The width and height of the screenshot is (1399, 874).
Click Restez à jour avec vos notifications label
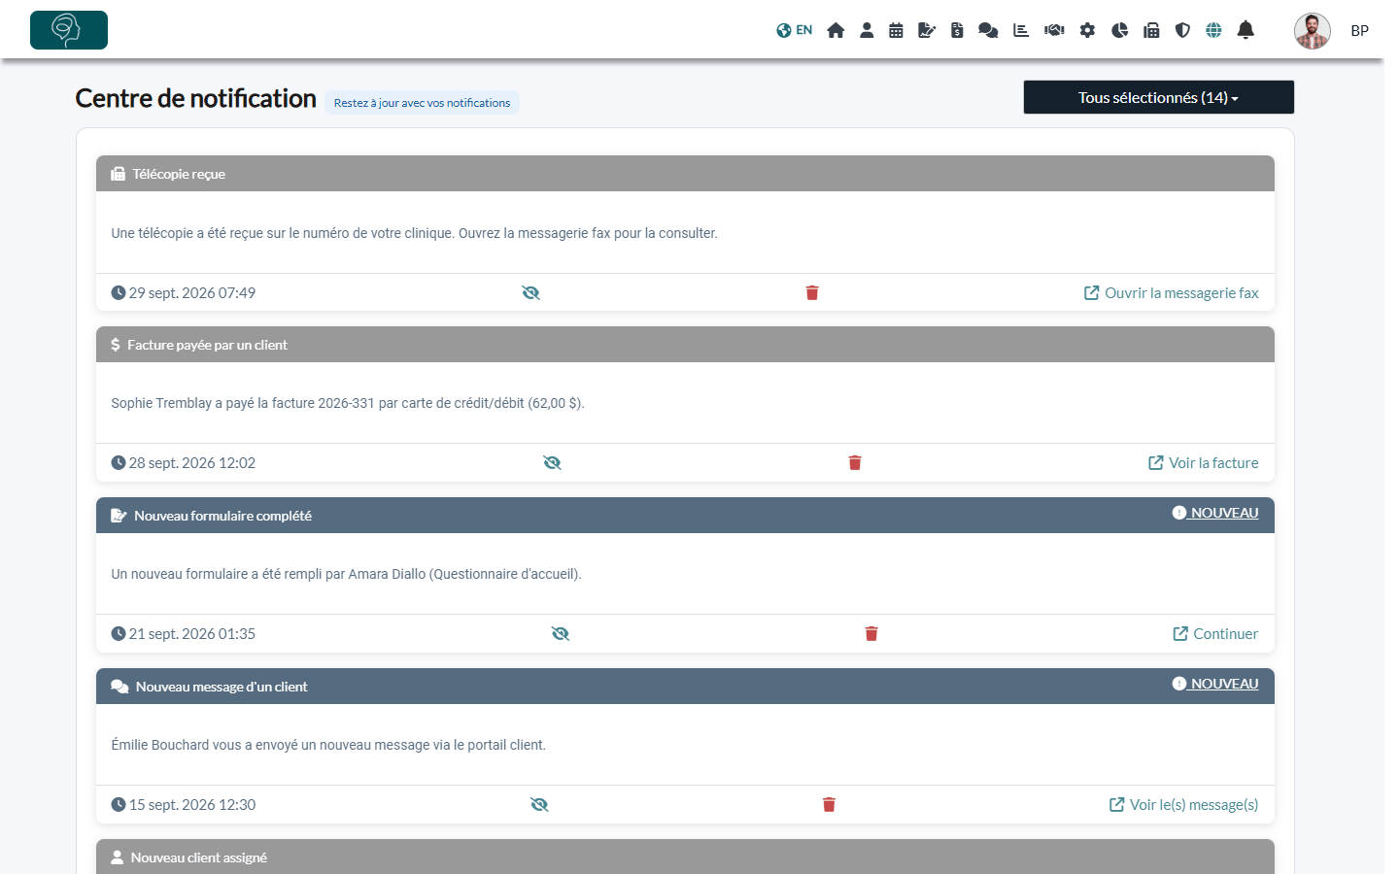coord(422,102)
